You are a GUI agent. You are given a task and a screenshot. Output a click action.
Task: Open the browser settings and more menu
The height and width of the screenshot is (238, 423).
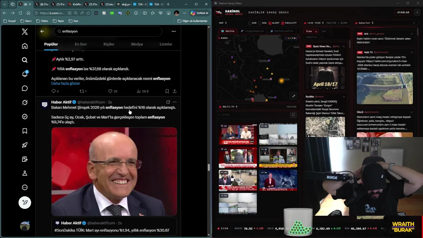pos(184,13)
